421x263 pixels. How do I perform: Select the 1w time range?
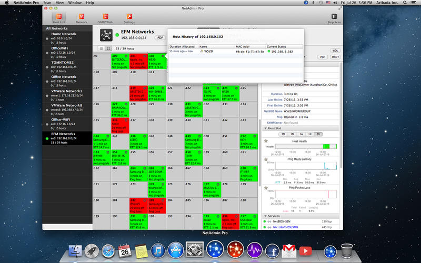(x=301, y=134)
